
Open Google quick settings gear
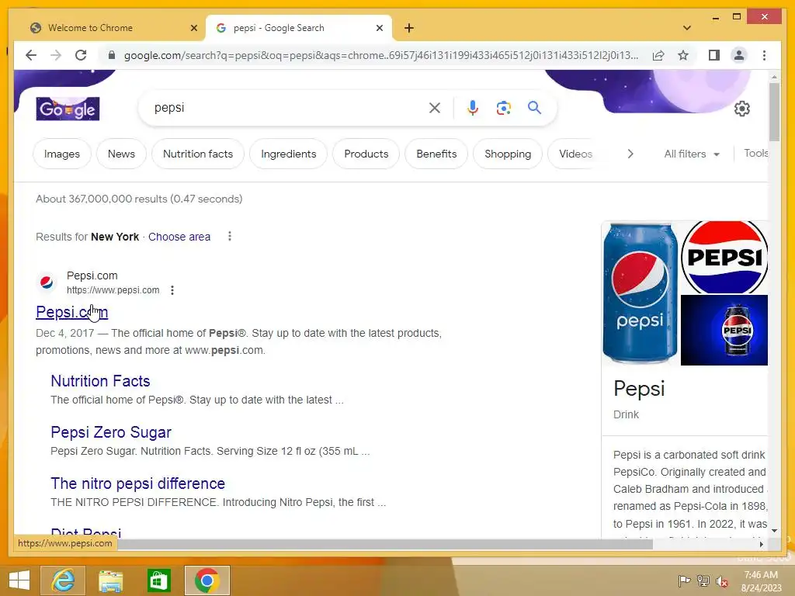[x=741, y=109]
